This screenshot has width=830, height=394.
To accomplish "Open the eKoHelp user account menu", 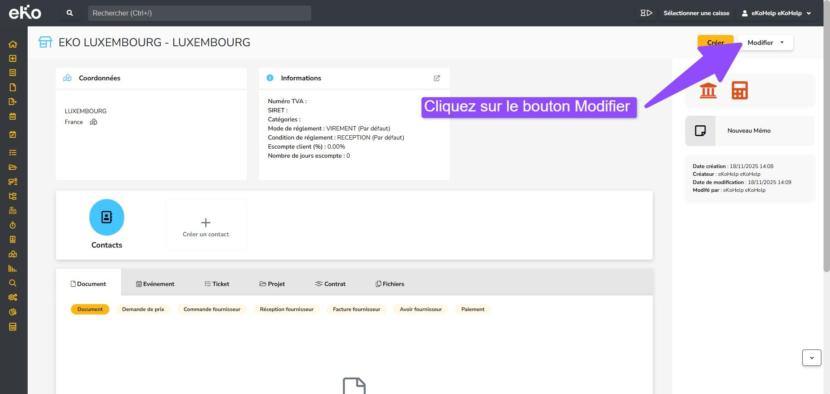I will pos(776,13).
